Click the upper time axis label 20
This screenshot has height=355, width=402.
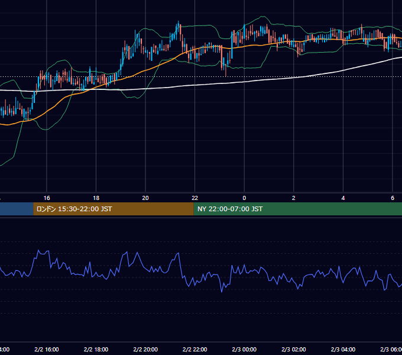(x=145, y=198)
